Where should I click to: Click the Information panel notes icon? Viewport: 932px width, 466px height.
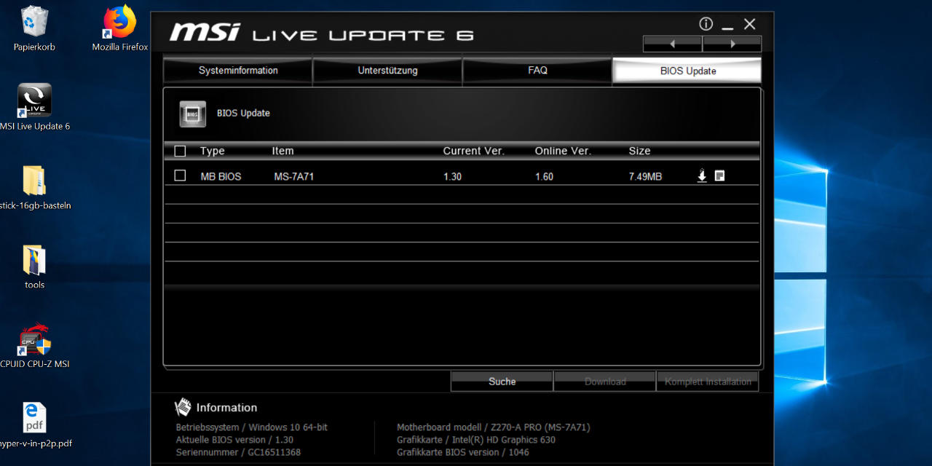[183, 407]
